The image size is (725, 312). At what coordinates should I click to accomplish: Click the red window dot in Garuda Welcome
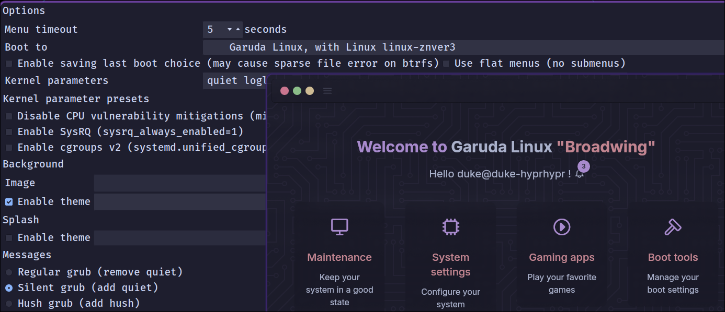(285, 91)
